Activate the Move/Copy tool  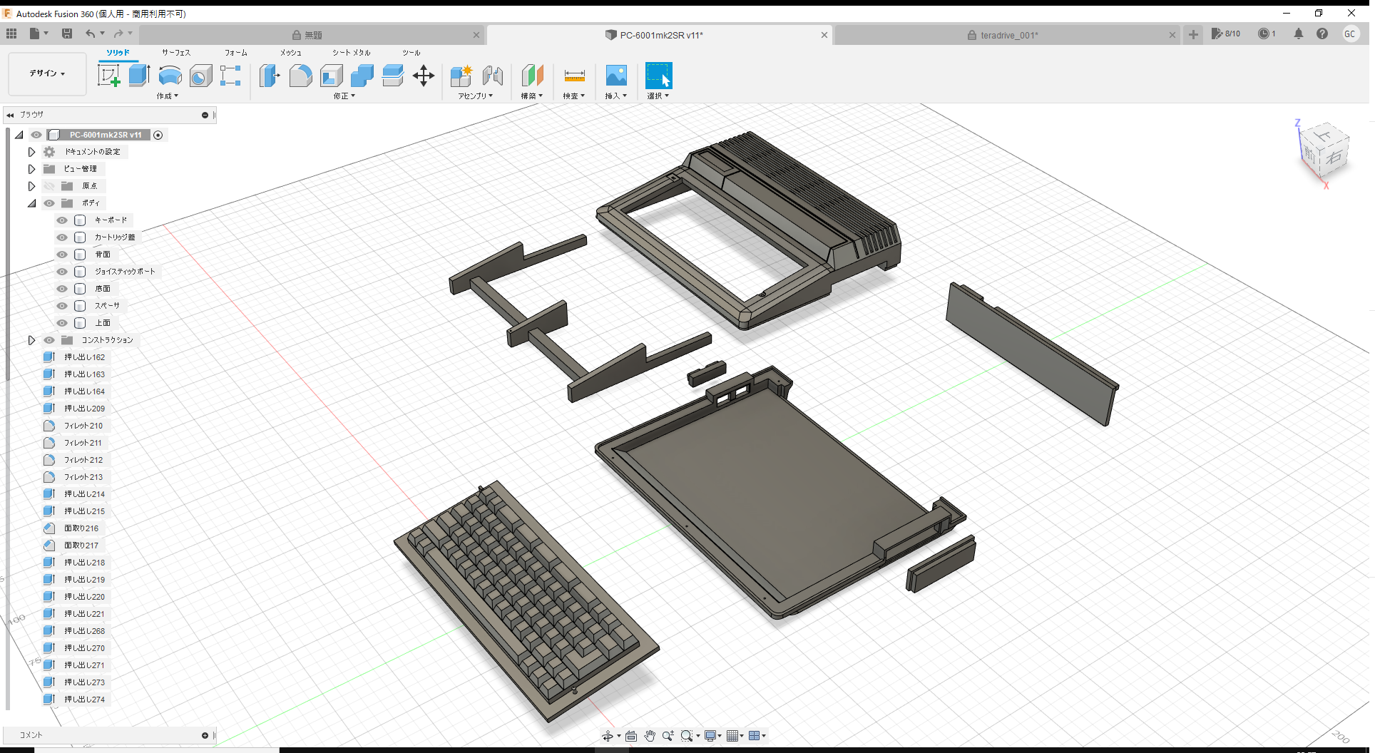click(x=424, y=76)
